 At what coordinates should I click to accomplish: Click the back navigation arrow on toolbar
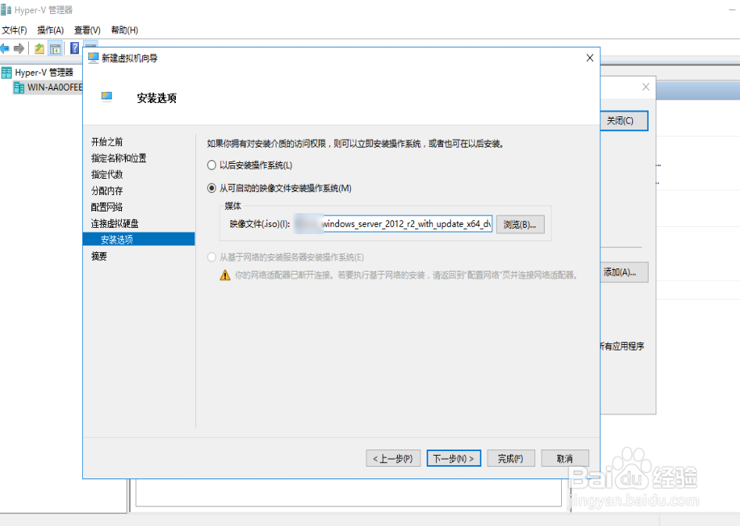pos(6,48)
